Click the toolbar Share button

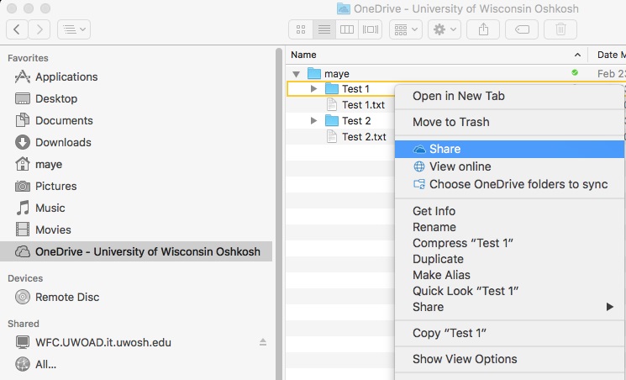[483, 29]
